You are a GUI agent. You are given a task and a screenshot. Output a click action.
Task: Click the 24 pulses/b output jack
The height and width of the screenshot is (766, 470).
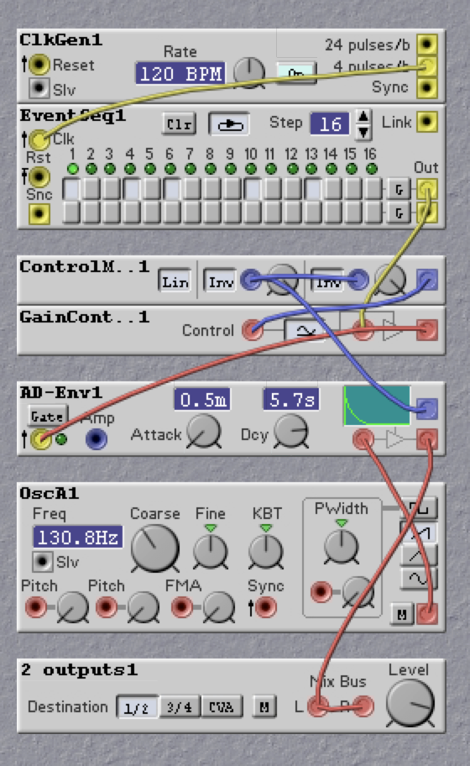pyautogui.click(x=426, y=44)
